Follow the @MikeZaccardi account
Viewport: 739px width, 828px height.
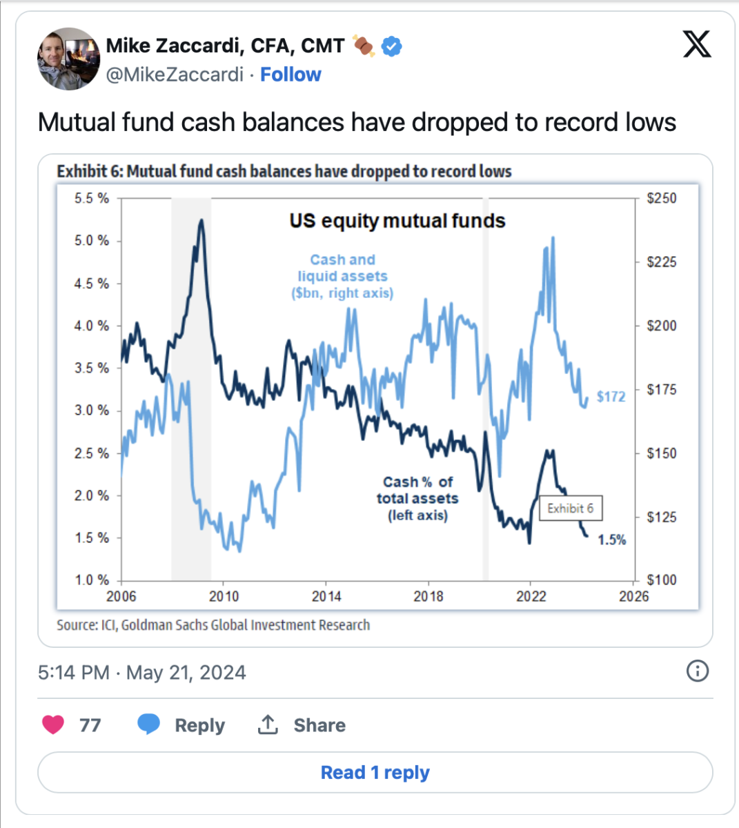[290, 75]
